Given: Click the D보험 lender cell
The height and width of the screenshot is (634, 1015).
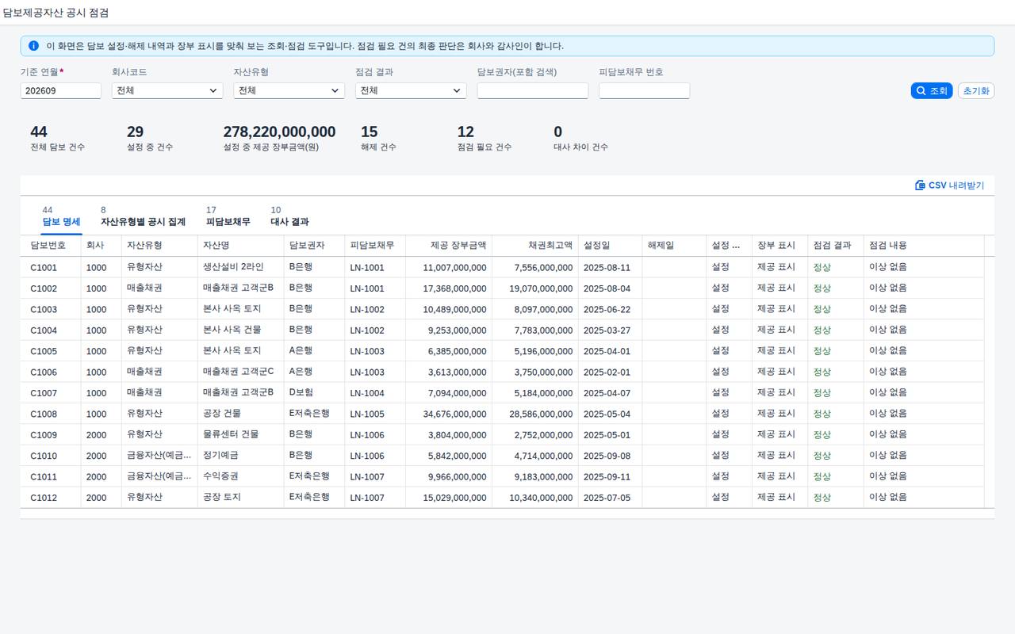Looking at the screenshot, I should click(x=315, y=393).
